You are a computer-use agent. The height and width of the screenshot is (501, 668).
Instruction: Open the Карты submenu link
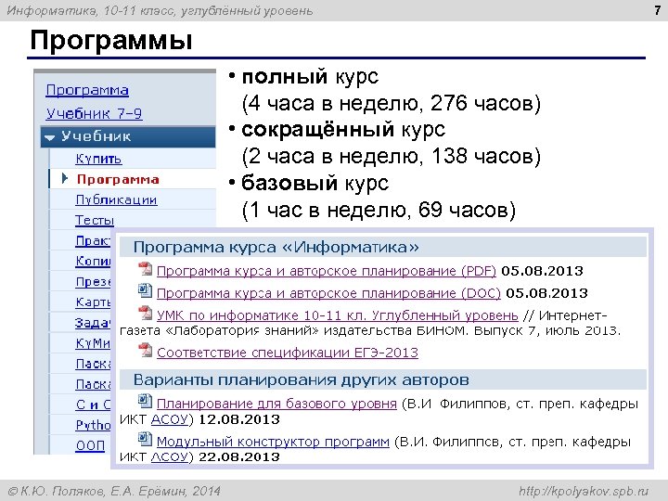(x=93, y=302)
